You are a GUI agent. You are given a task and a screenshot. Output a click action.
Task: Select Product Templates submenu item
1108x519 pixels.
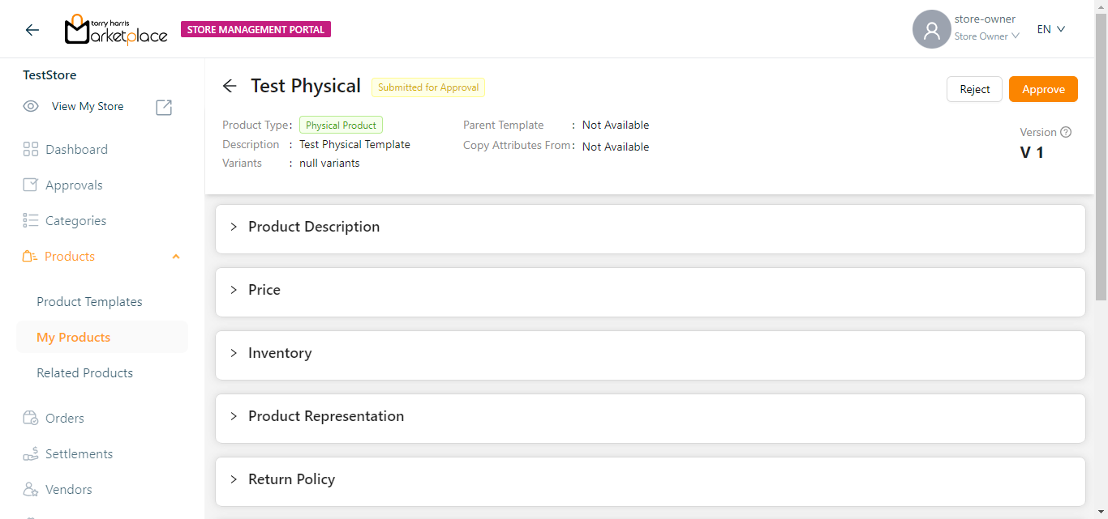89,302
